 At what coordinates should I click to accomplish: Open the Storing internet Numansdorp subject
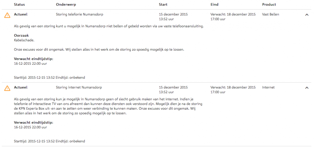[x=79, y=88]
